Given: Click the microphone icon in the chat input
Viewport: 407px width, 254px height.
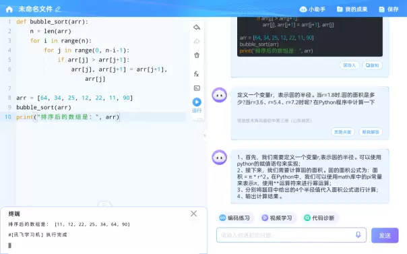Looking at the screenshot, I should point(358,235).
